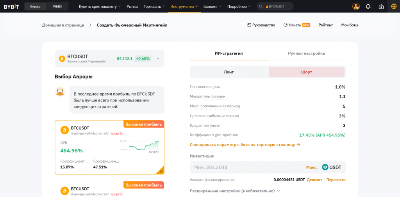
Task: Click the +0.60% change badge
Action: coord(143,59)
